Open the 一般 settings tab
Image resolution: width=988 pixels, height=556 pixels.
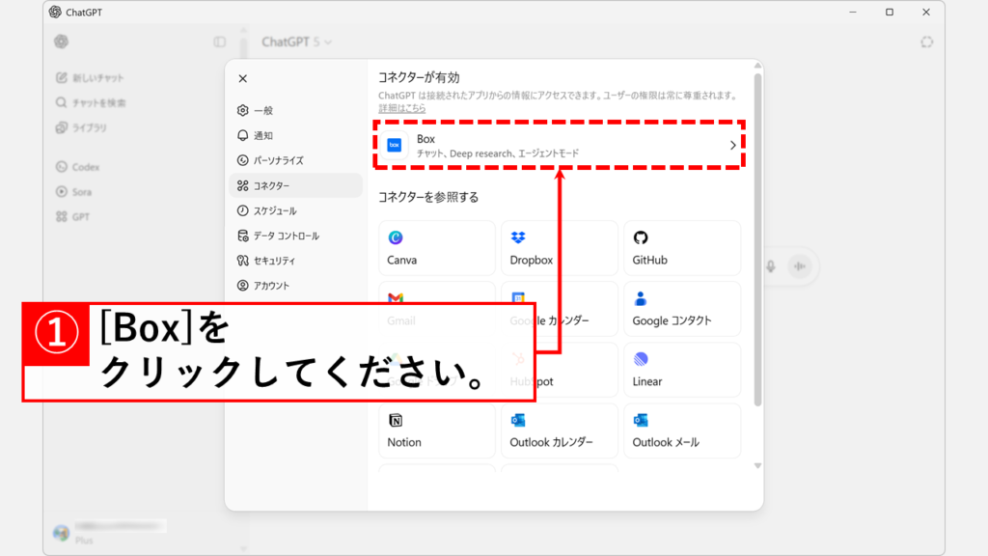click(x=295, y=110)
